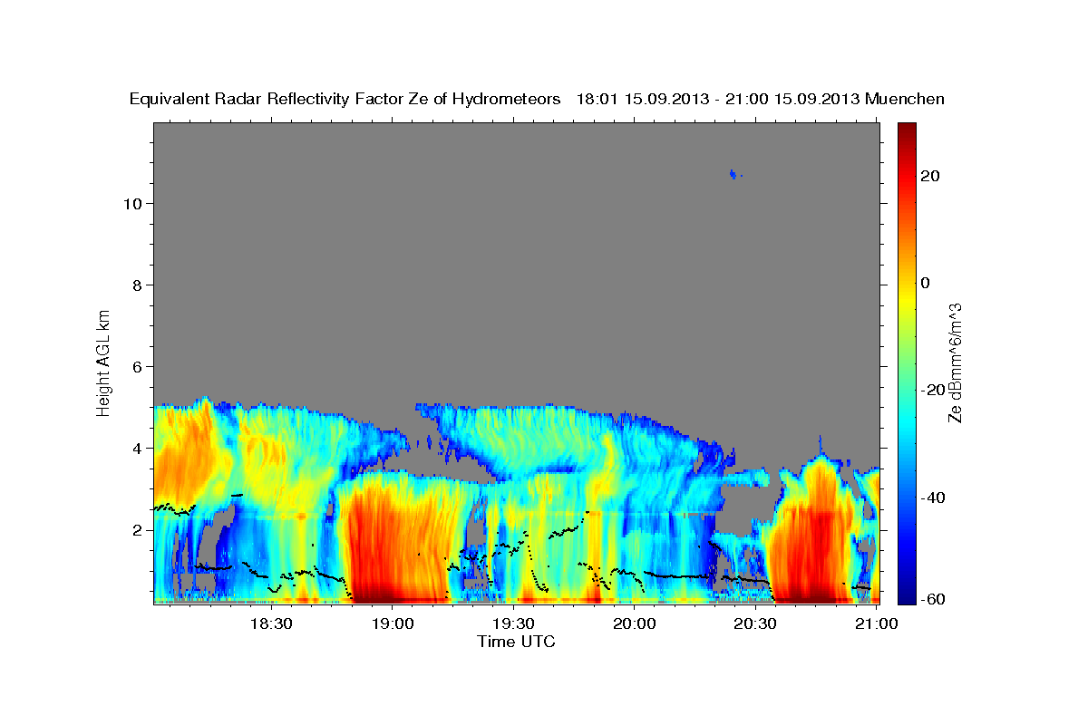This screenshot has width=1088, height=725.
Task: Click the height tick label "2"
Action: (x=138, y=529)
